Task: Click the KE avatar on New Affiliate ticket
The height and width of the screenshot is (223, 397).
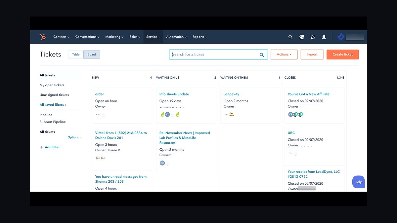Action: (290, 114)
